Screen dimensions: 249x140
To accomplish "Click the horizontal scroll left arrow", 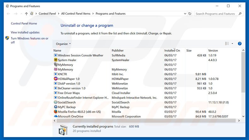I will [55, 121].
